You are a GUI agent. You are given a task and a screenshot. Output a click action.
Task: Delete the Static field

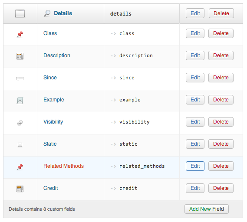point(221,144)
